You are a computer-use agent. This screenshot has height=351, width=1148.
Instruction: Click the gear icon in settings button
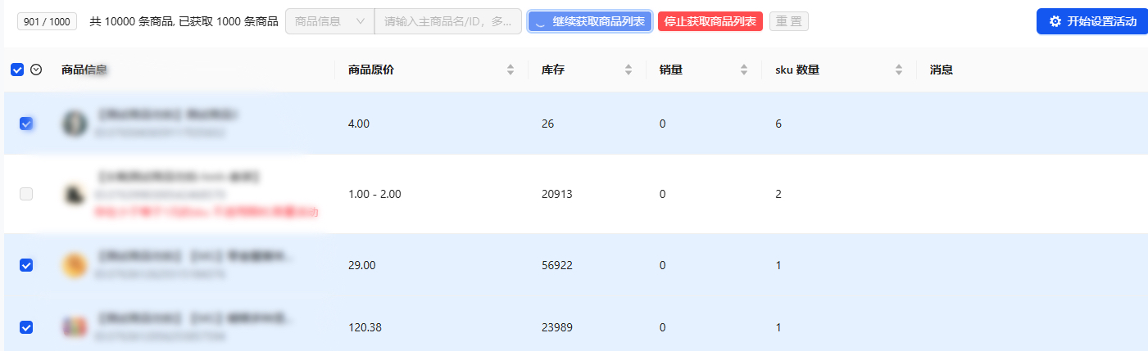tap(1055, 21)
